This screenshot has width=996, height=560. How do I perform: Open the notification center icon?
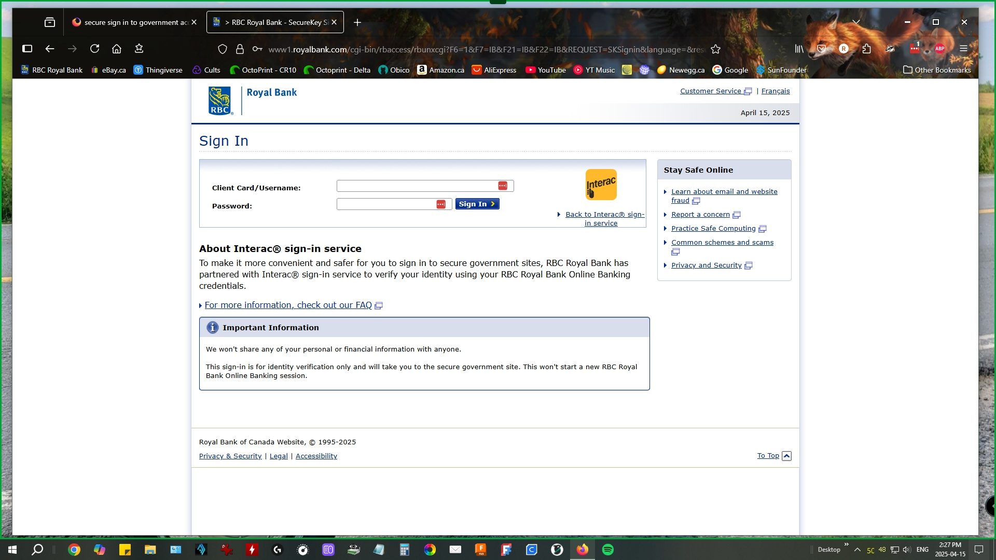pyautogui.click(x=979, y=550)
